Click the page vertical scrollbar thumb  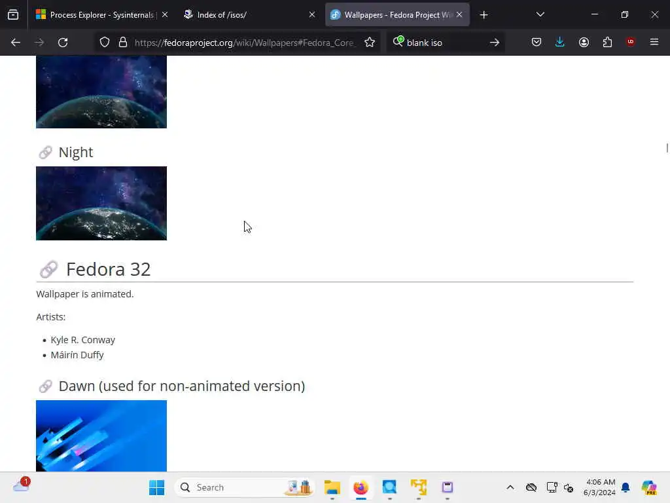[x=667, y=148]
